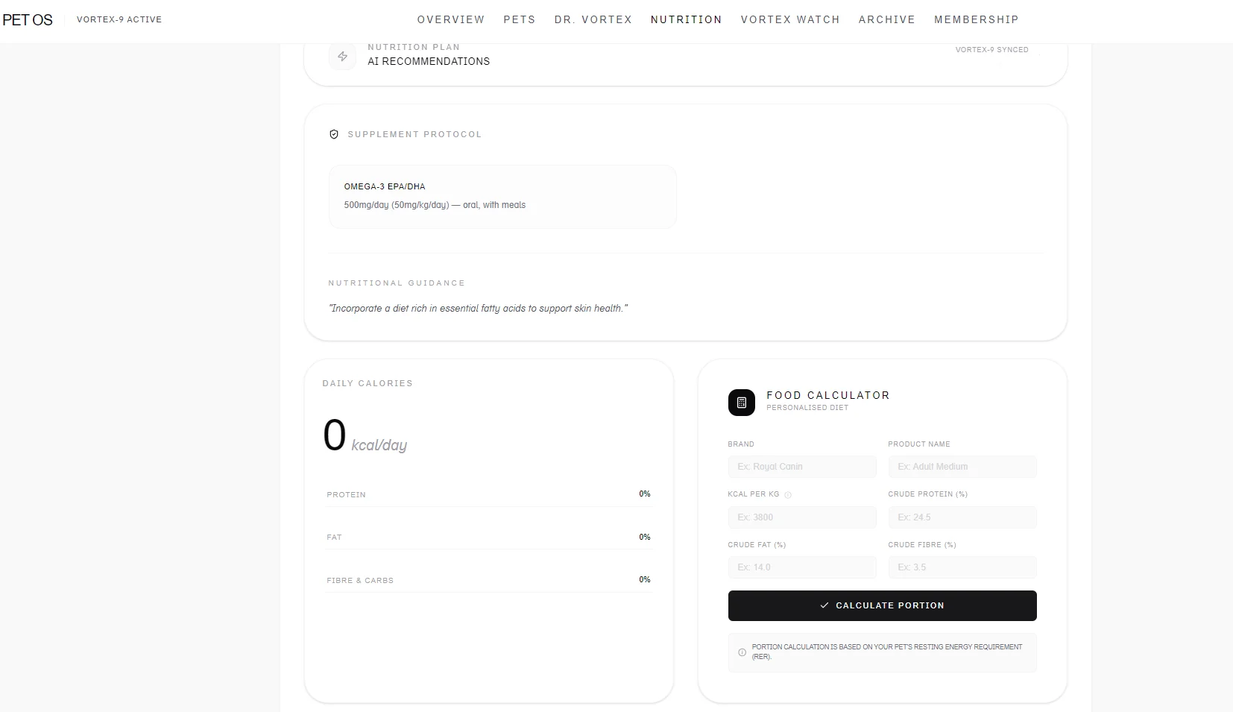Screen dimensions: 1233x712
Task: Select the Crude Fibre (%) input field
Action: (x=962, y=567)
